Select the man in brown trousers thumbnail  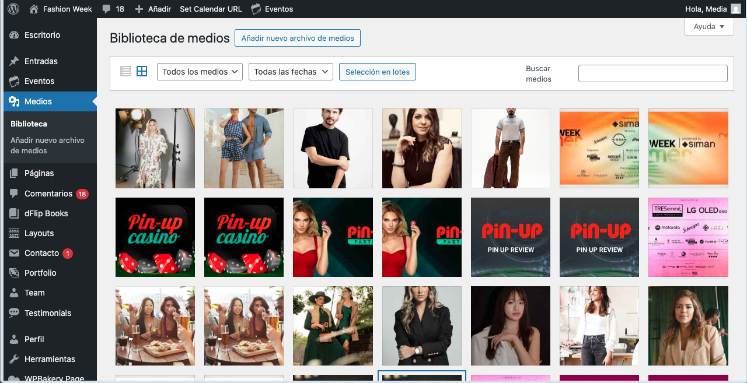tap(511, 148)
